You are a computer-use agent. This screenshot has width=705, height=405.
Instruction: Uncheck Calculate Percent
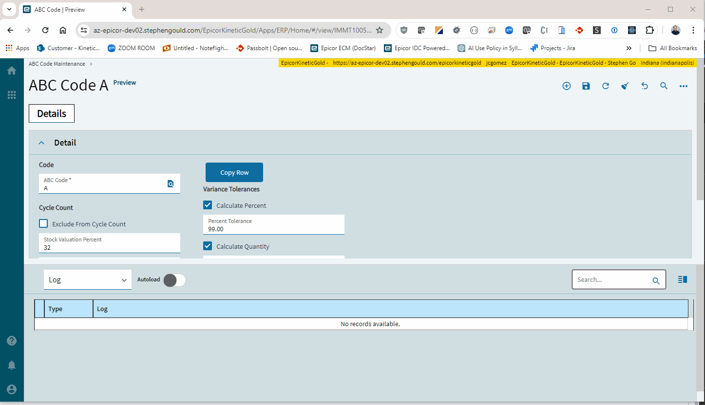pos(208,205)
